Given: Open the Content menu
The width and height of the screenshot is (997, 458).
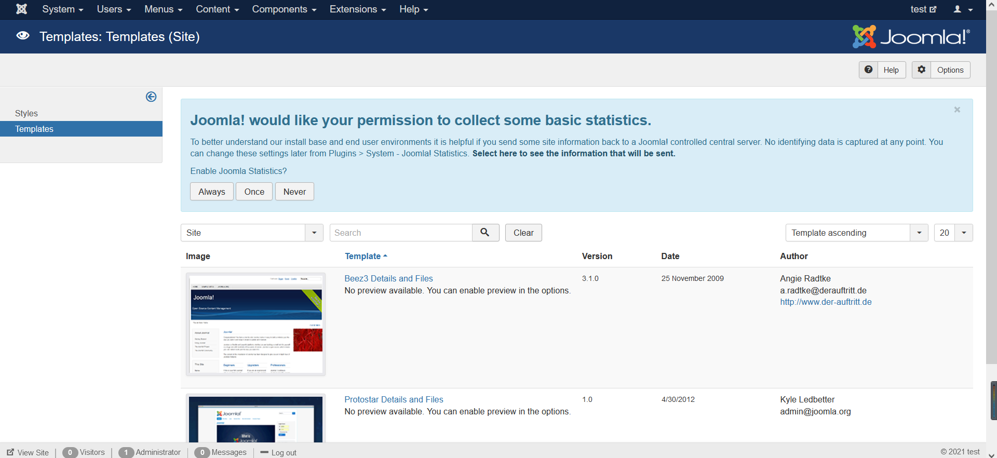Looking at the screenshot, I should coord(218,9).
